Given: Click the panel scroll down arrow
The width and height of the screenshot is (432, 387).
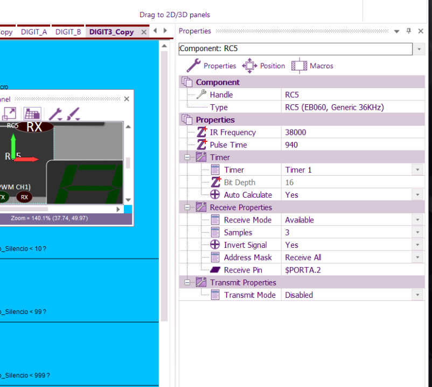Looking at the screenshot, I should [x=128, y=200].
